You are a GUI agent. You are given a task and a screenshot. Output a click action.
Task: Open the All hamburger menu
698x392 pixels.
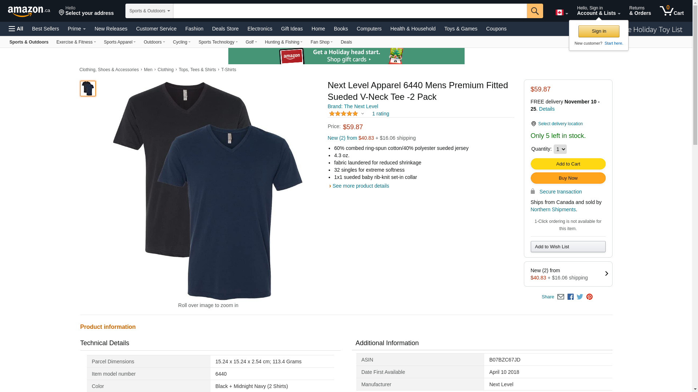point(16,29)
